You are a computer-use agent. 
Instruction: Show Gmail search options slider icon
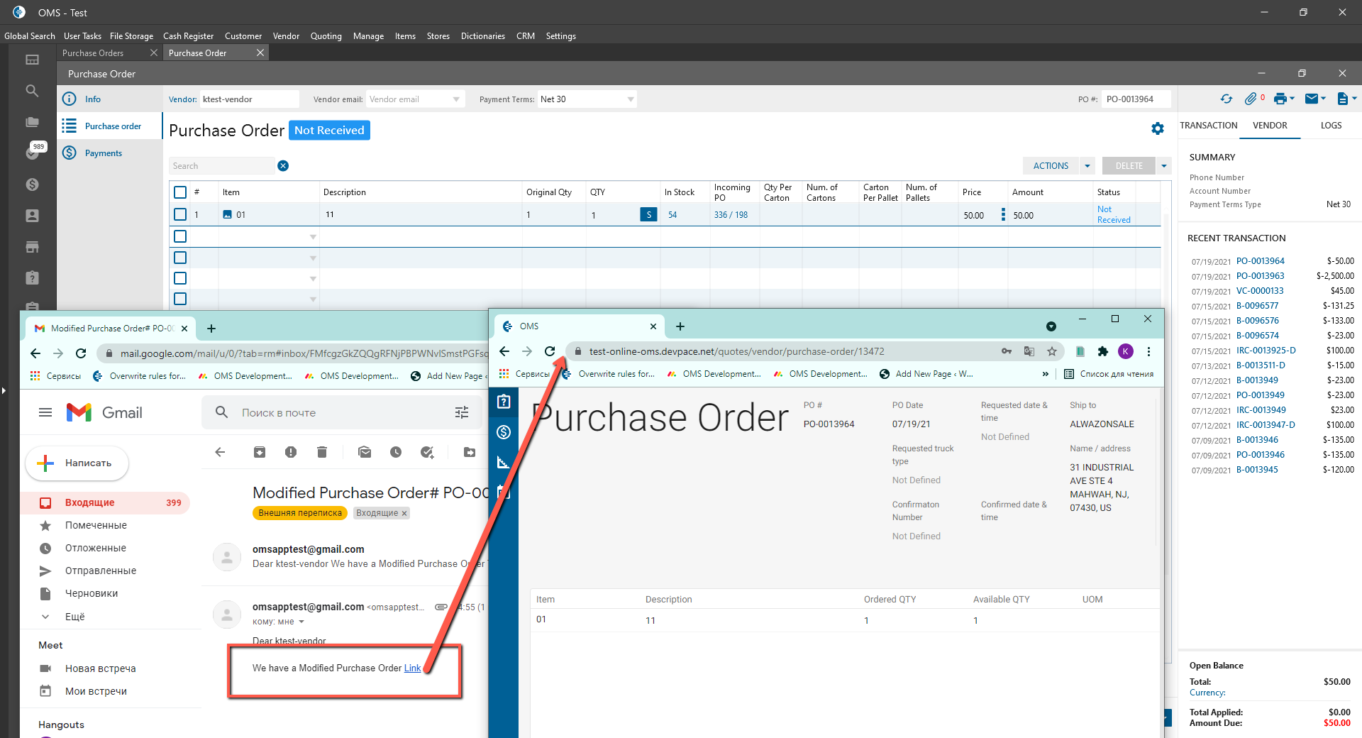[x=462, y=412]
